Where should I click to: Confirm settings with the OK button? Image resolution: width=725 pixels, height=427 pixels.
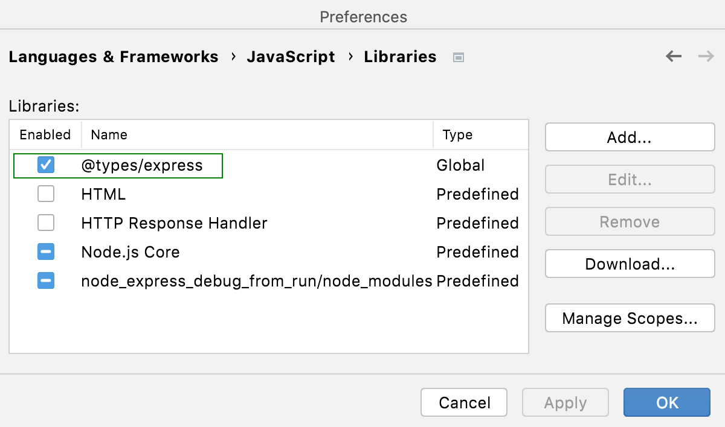666,402
